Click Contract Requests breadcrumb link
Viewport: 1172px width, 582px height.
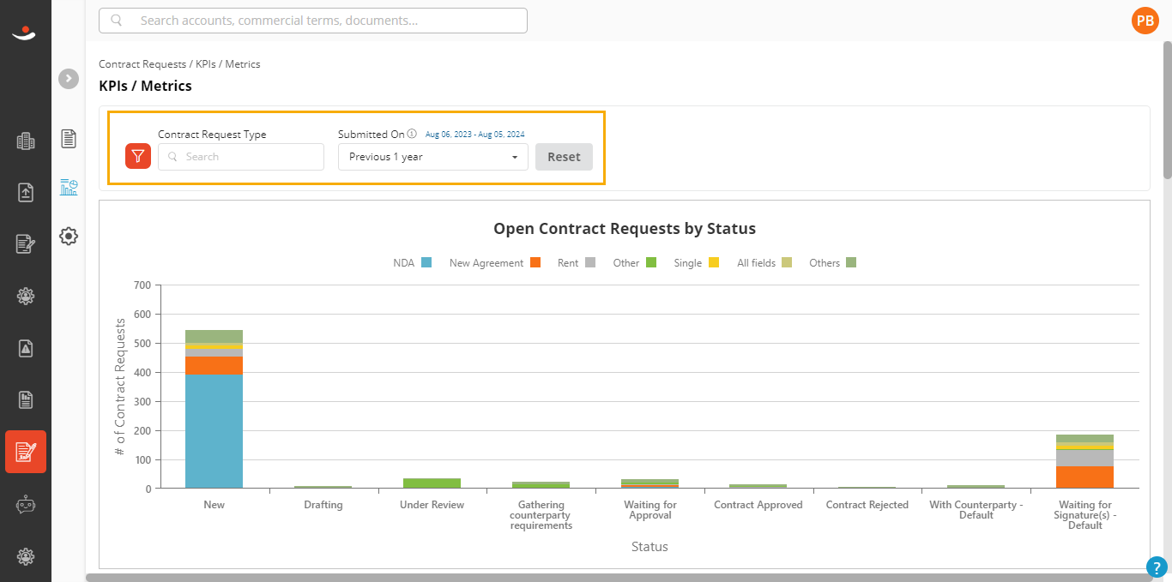[x=142, y=64]
